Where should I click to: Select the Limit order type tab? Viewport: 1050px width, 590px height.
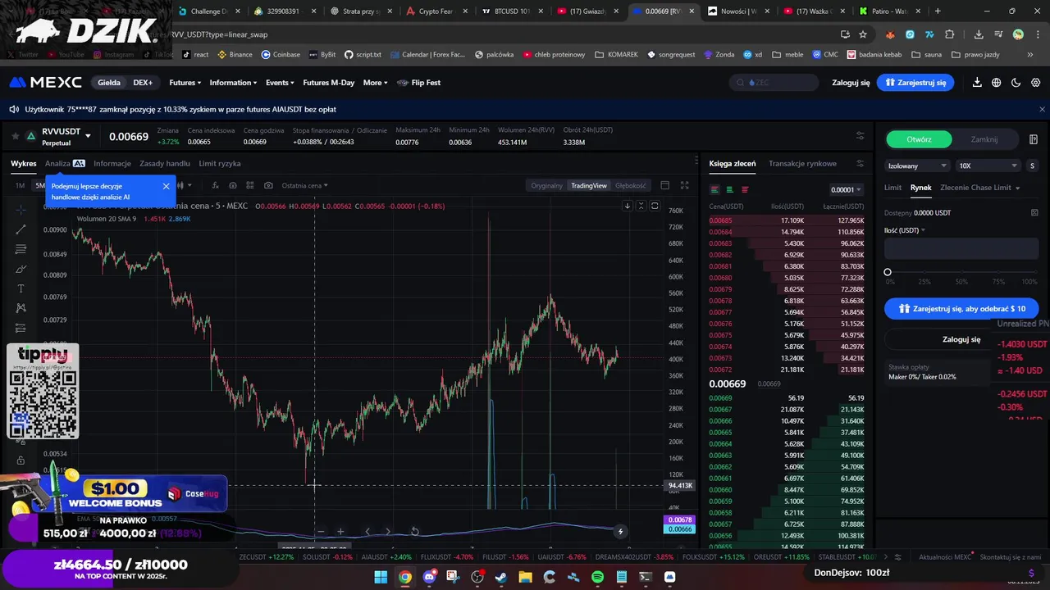click(892, 188)
